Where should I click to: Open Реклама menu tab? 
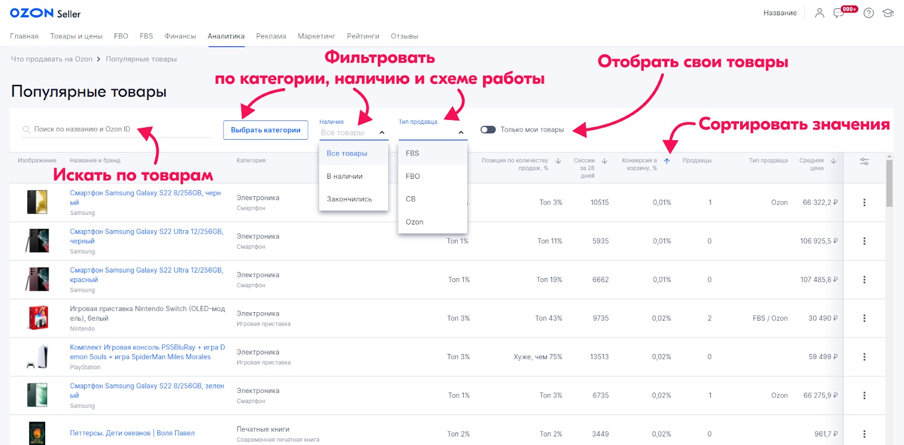(271, 36)
